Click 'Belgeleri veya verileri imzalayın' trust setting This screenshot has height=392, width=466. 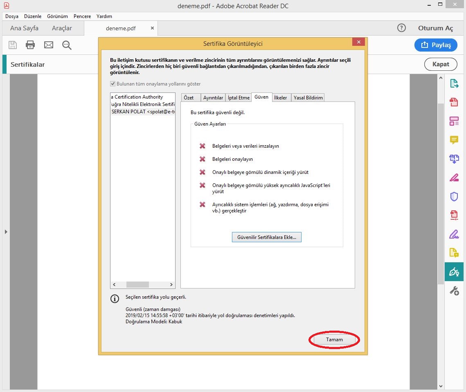click(x=245, y=146)
